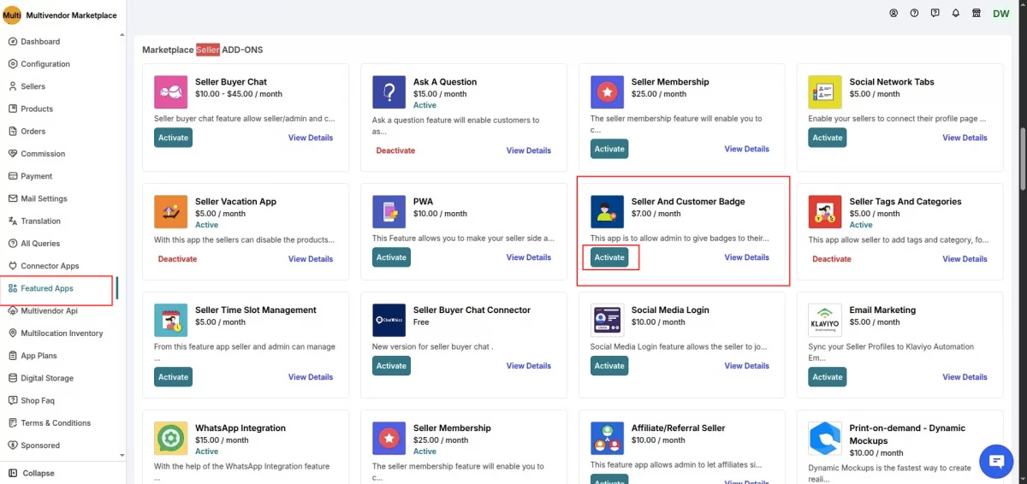Activate Seller Buyer Chat
The image size is (1027, 484).
173,138
